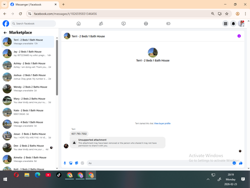The height and width of the screenshot is (188, 250).
Task: Open the Chrome profile avatar
Action: (x=237, y=14)
